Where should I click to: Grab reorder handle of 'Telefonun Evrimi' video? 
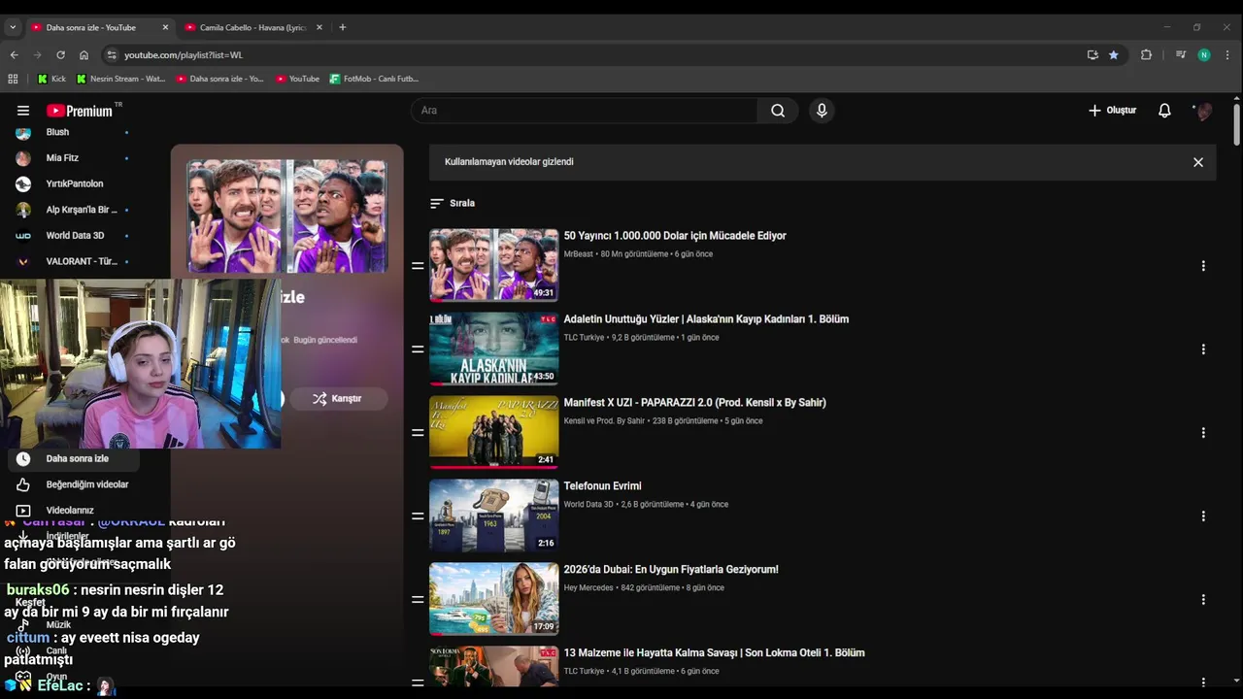pyautogui.click(x=418, y=516)
